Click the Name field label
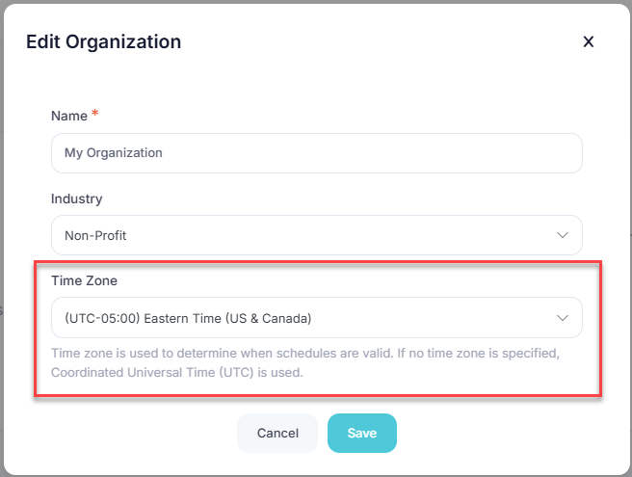This screenshot has height=477, width=632. pyautogui.click(x=68, y=116)
